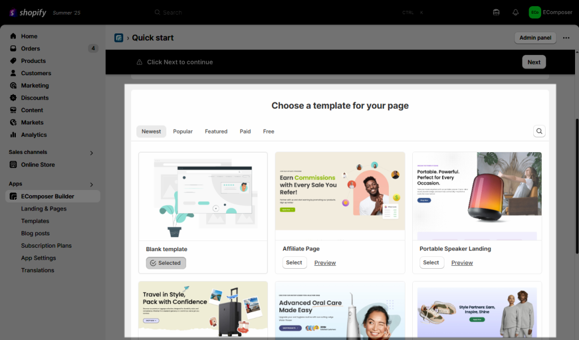The image size is (579, 340).
Task: Click the Selected button on Blank template
Action: 166,262
